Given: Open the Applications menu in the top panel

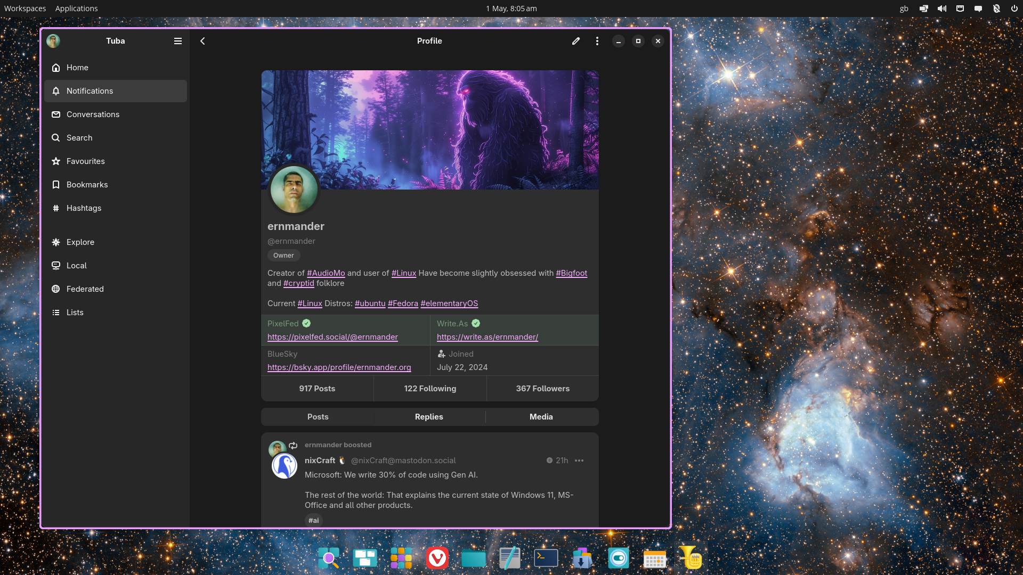Looking at the screenshot, I should [77, 9].
